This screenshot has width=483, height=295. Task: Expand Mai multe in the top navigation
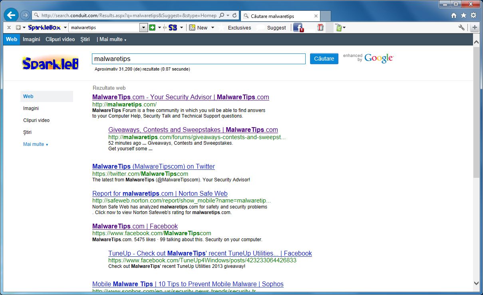(x=113, y=39)
